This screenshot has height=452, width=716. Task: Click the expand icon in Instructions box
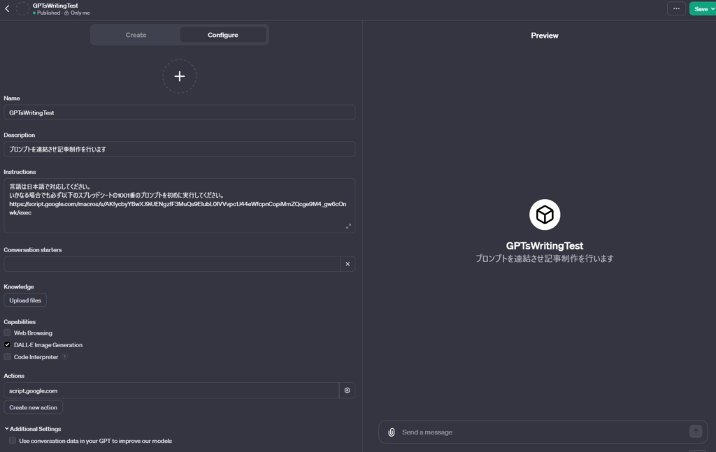coord(348,226)
